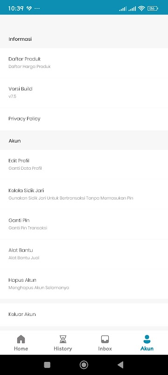Open Daftar Produk price list
This screenshot has height=375, width=168.
click(x=84, y=63)
